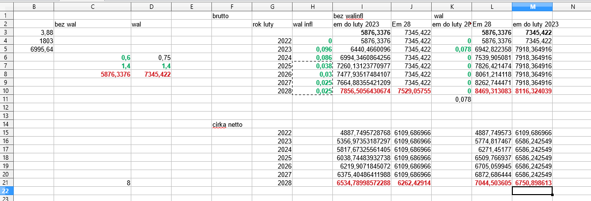This screenshot has height=201, width=591.
Task: Select the 'cirka netto' cell
Action: tap(232, 124)
